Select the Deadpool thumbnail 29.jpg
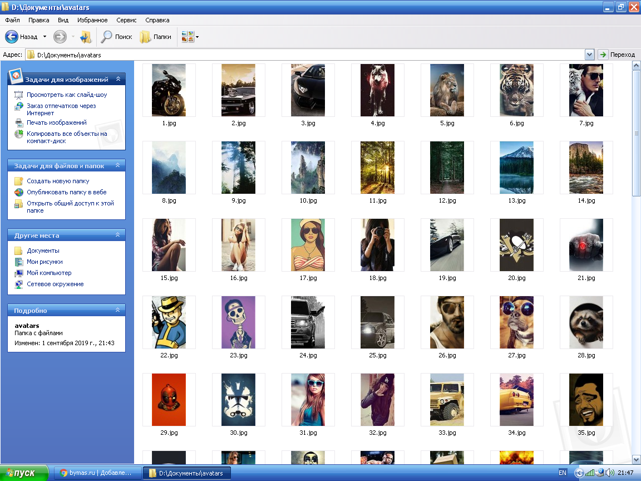 pyautogui.click(x=169, y=400)
